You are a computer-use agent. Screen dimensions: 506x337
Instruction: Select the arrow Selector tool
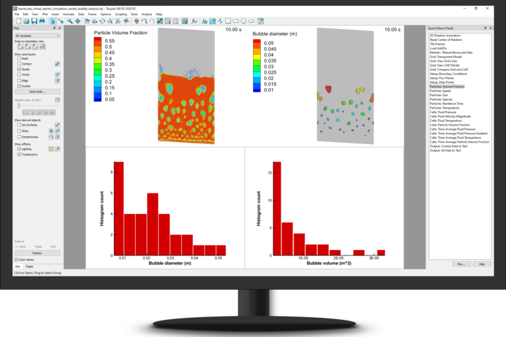coord(53,21)
